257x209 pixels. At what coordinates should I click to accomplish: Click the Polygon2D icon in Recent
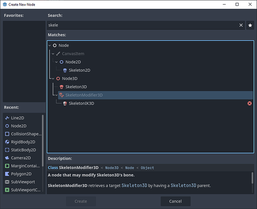coord(7,174)
